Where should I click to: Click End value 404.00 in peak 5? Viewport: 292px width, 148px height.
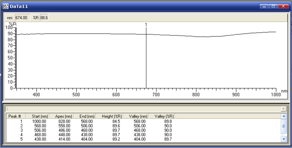tap(87, 139)
